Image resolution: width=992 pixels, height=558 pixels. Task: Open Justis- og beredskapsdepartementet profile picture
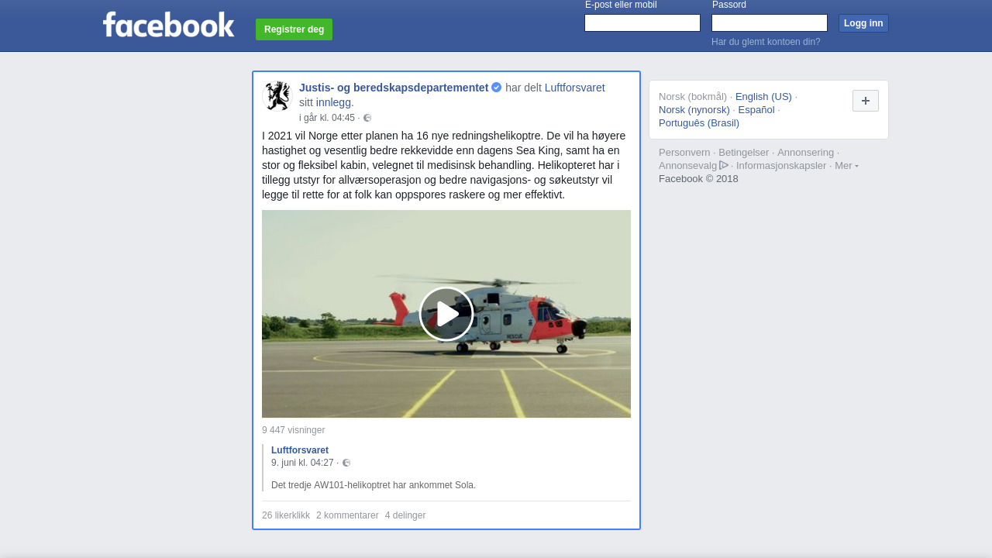pos(277,96)
